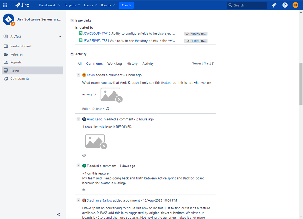303x219 pixels.
Task: Click the Jira logo
Action: click(x=22, y=5)
